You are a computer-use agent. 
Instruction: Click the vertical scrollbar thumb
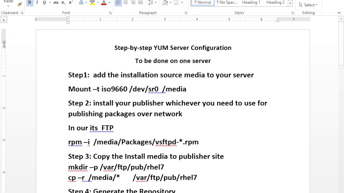click(341, 43)
